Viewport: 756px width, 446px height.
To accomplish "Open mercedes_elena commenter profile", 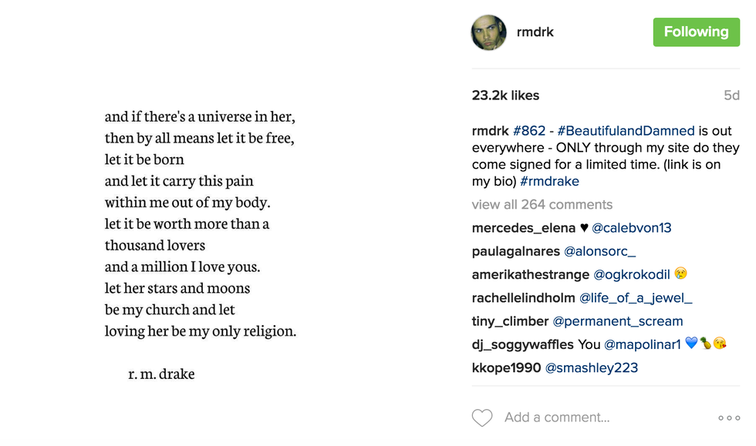I will click(524, 228).
